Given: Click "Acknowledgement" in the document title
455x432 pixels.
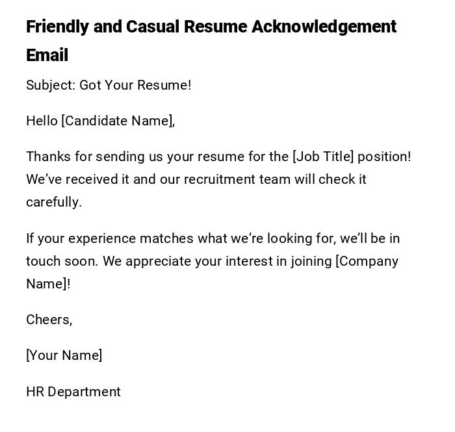Looking at the screenshot, I should tap(324, 27).
